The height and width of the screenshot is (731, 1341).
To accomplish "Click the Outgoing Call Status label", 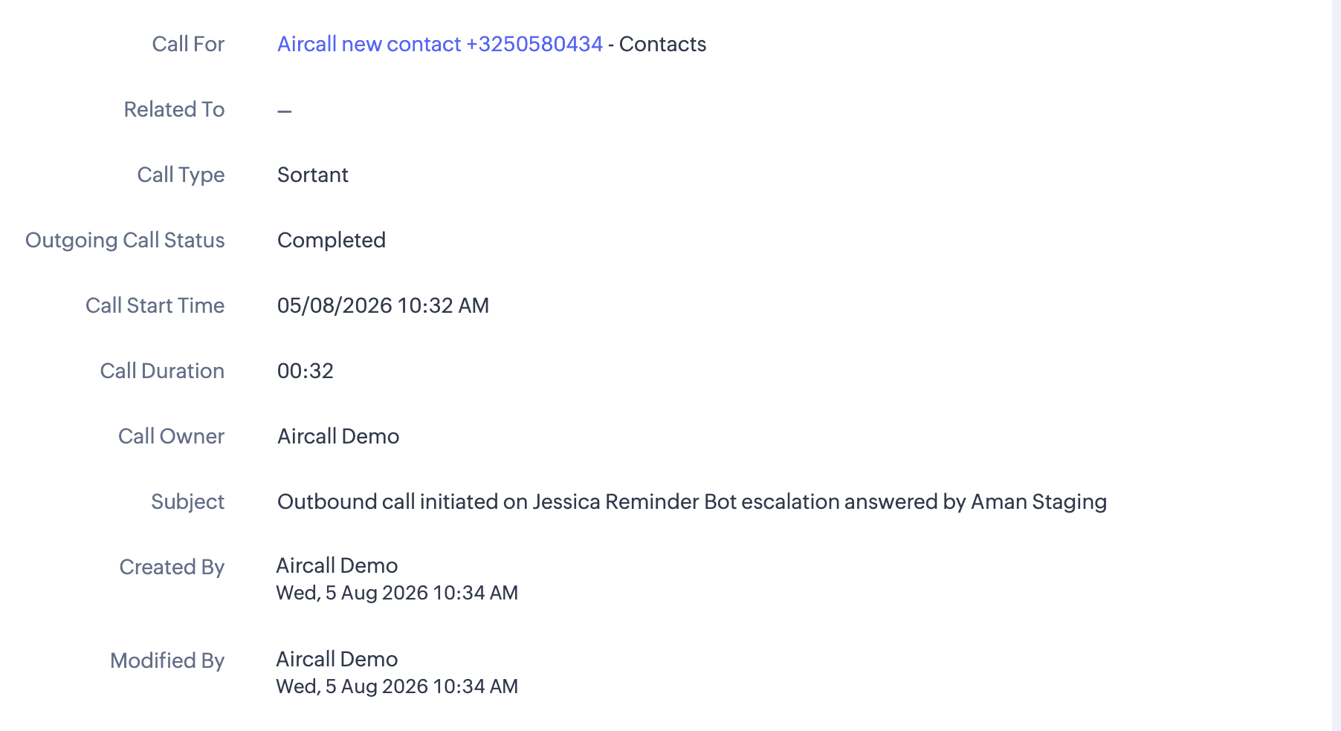I will pyautogui.click(x=125, y=240).
